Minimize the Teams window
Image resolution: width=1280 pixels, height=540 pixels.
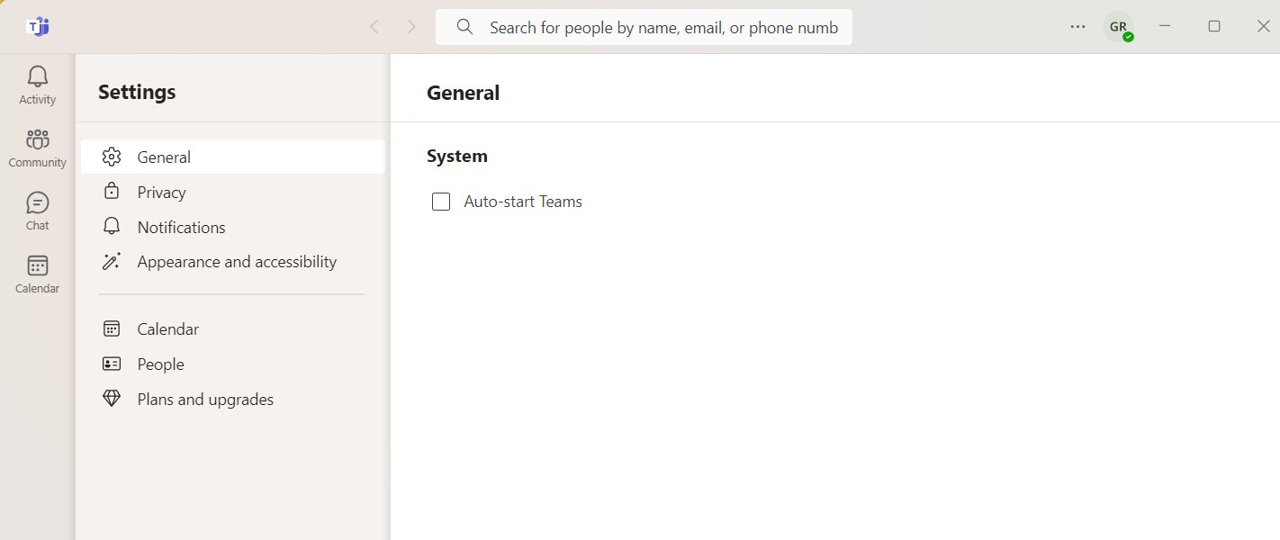click(1165, 26)
